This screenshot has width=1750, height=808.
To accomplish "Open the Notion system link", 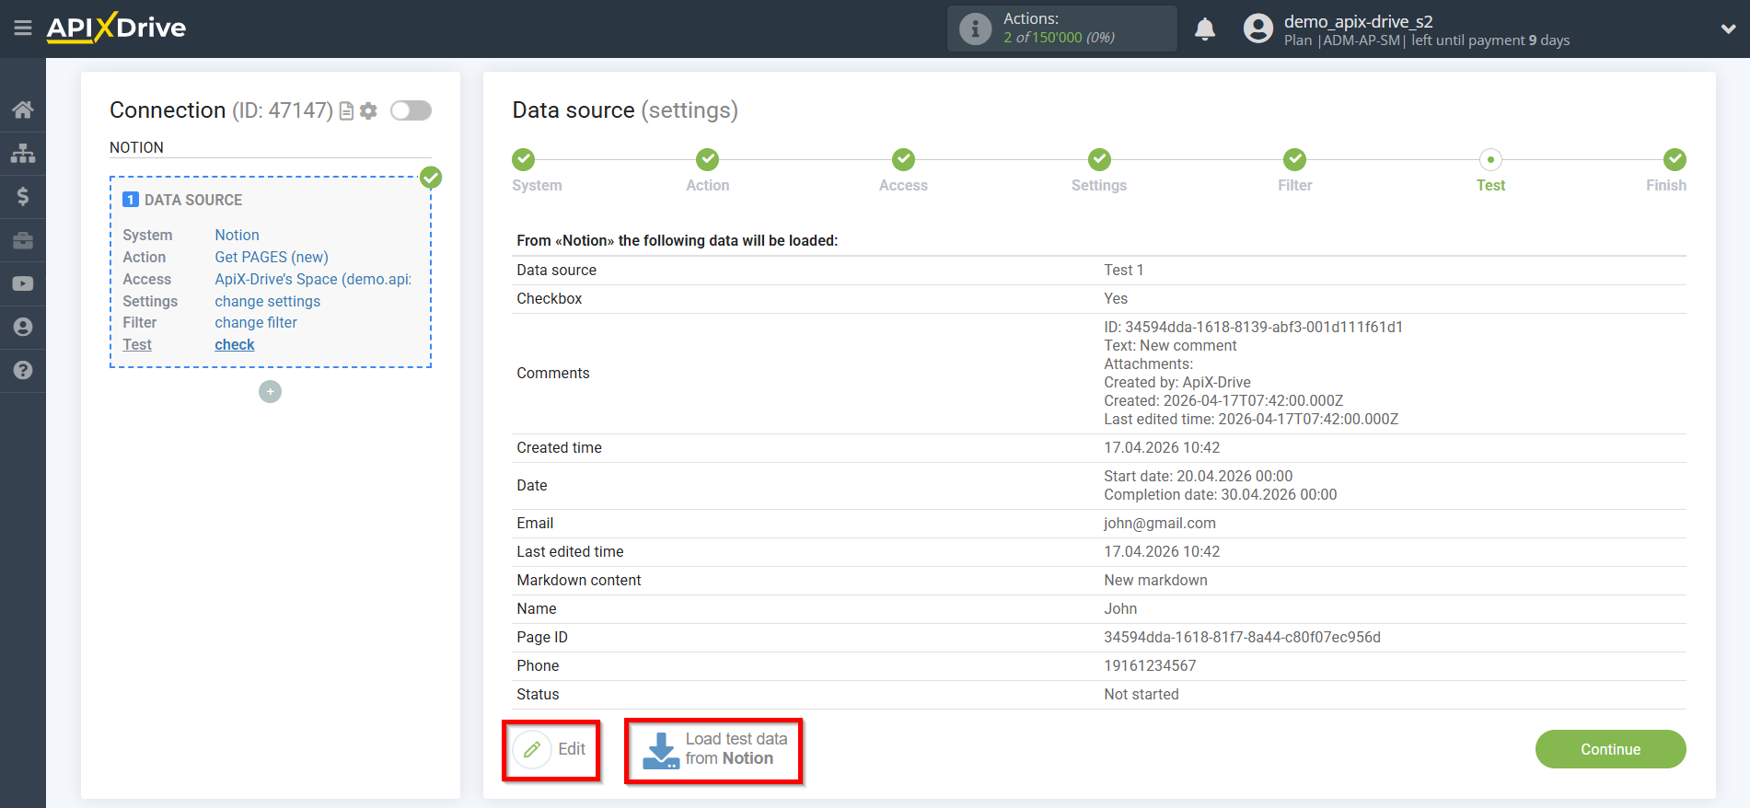I will click(237, 236).
